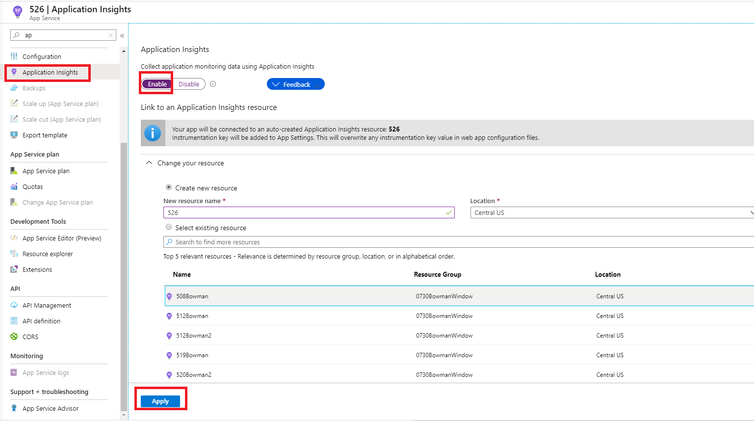Click the Apply button
Screen dimensions: 754x421
pos(160,400)
